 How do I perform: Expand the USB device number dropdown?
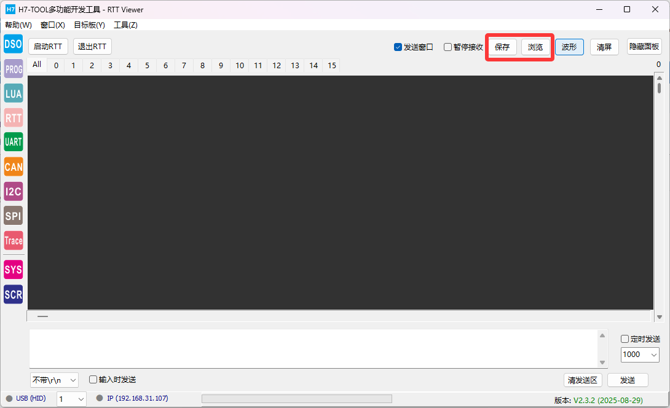click(x=71, y=399)
